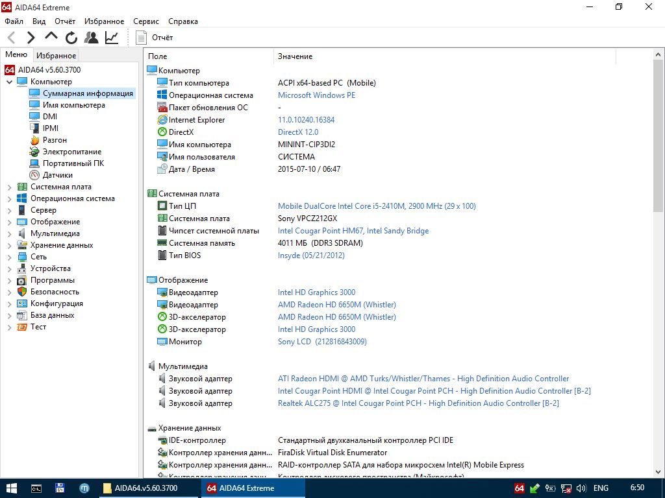Image resolution: width=665 pixels, height=498 pixels.
Task: Click the База данных tree icon
Action: [22, 316]
